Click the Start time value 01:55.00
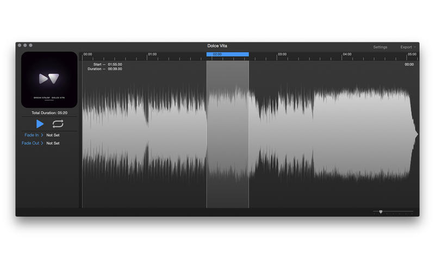Image resolution: width=435 pixels, height=272 pixels. [x=115, y=64]
